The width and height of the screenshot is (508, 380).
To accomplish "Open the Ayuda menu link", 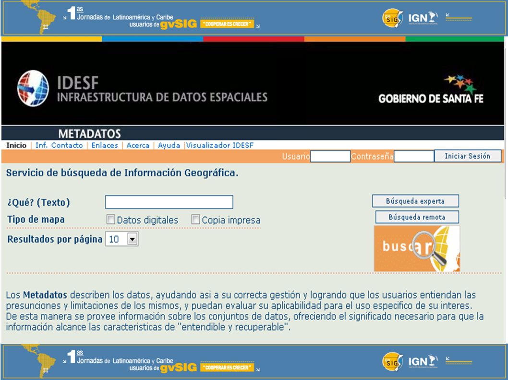I will pyautogui.click(x=169, y=145).
